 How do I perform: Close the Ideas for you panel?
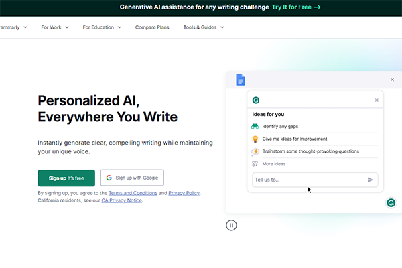tap(377, 100)
